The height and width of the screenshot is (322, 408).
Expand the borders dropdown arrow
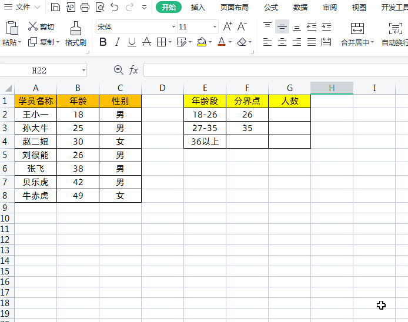[x=170, y=42]
